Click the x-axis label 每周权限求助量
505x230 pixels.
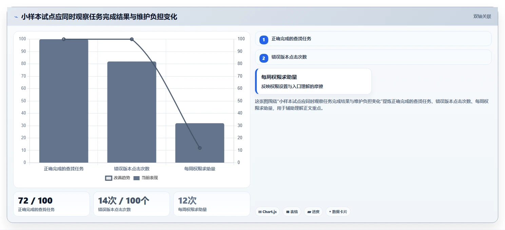(x=200, y=169)
